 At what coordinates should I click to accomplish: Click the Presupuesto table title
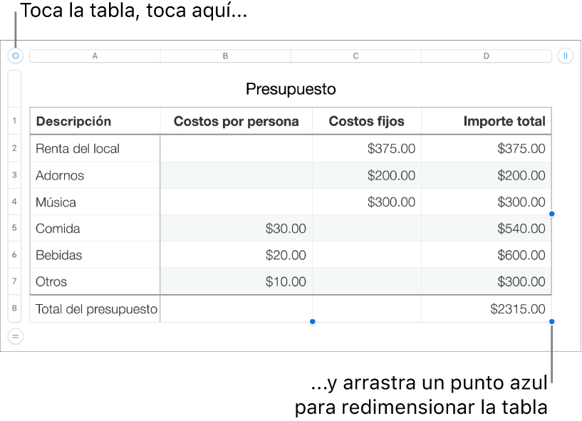click(291, 89)
